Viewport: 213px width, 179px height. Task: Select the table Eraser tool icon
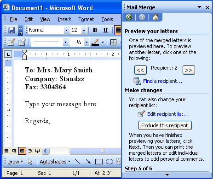22,42
